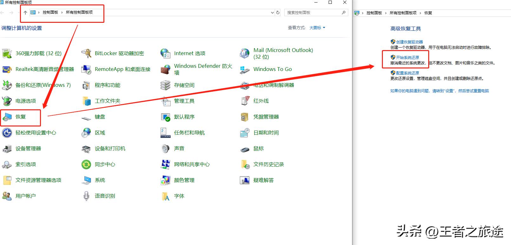
Task: Click the 搜索控制面板 search field
Action: click(x=316, y=13)
